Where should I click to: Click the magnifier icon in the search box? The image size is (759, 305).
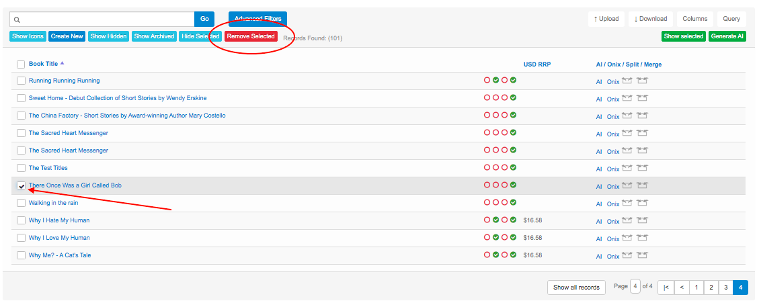pos(17,19)
